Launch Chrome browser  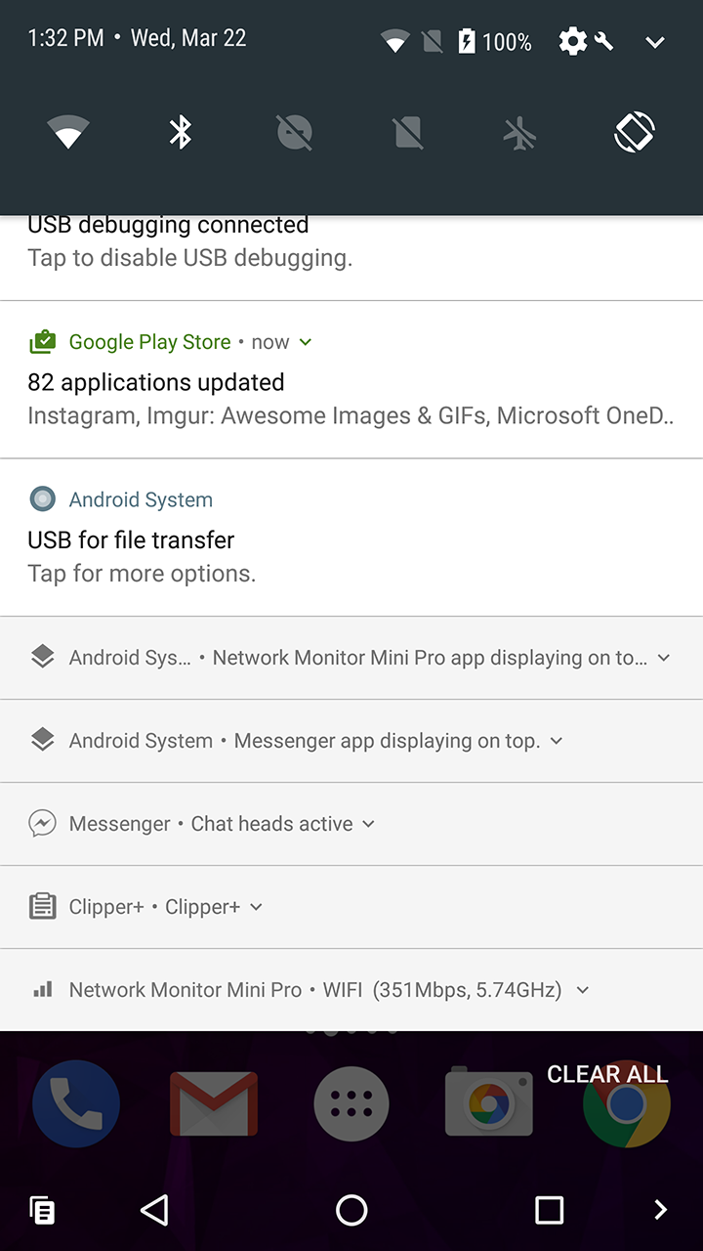[x=626, y=1102]
